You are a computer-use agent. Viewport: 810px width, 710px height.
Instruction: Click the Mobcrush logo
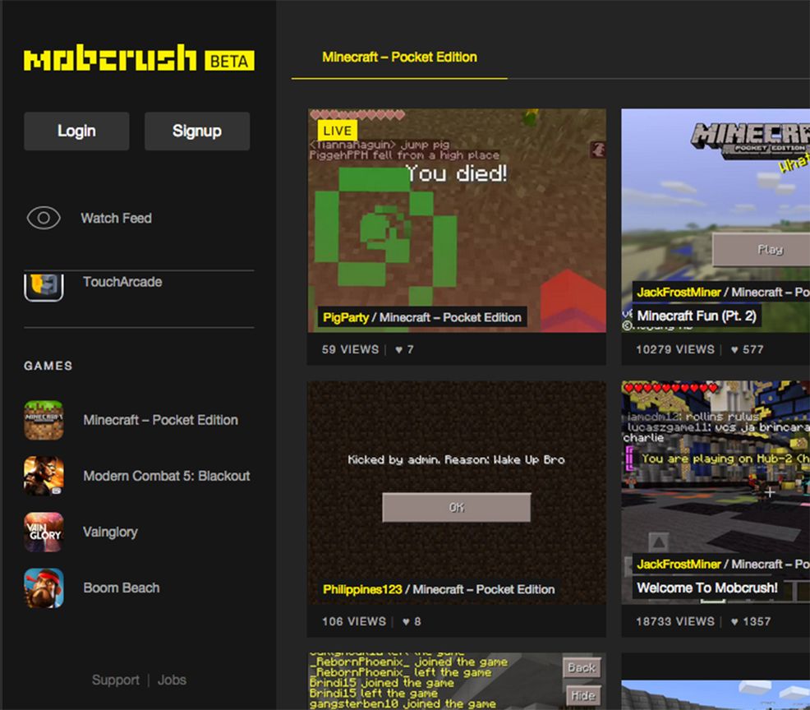tap(110, 58)
